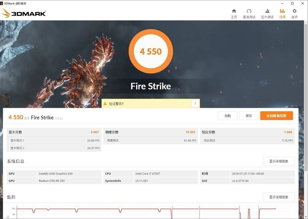Image resolution: width=308 pixels, height=219 pixels.
Task: Click the 监控 section heading
Action: [11, 197]
